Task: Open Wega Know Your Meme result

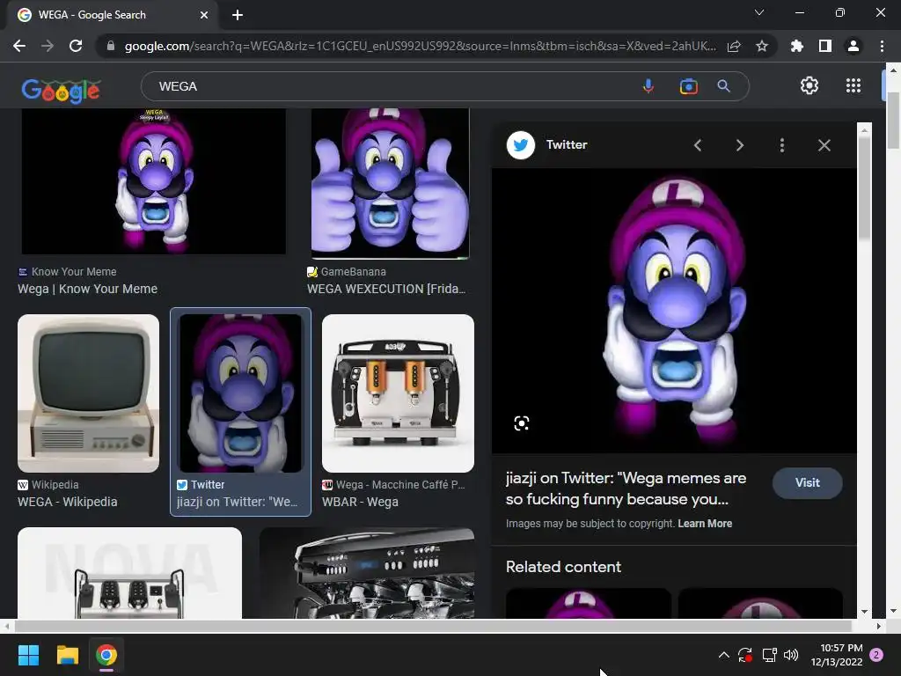Action: click(87, 289)
